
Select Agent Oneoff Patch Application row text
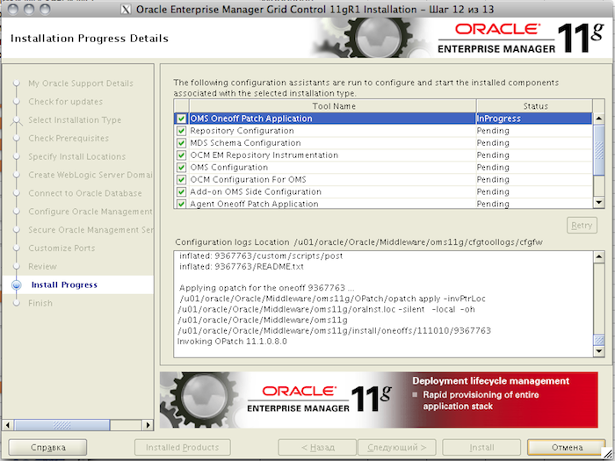[x=254, y=204]
